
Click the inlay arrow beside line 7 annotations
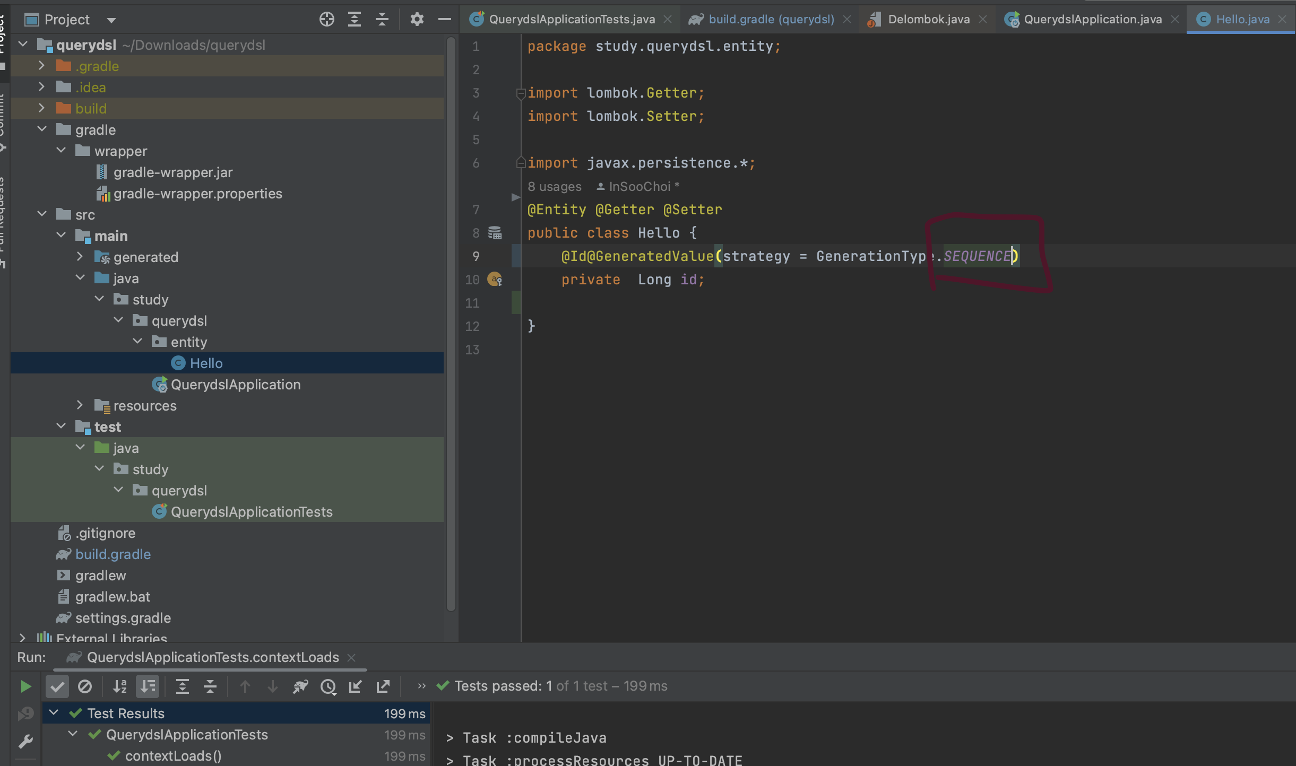515,197
